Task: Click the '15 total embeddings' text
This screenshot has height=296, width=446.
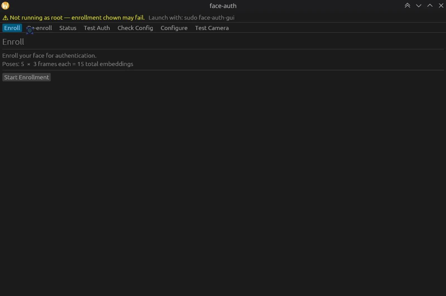Action: (x=105, y=64)
